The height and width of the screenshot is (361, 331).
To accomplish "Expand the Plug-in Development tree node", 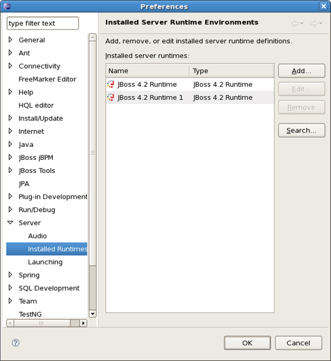I will tap(10, 196).
